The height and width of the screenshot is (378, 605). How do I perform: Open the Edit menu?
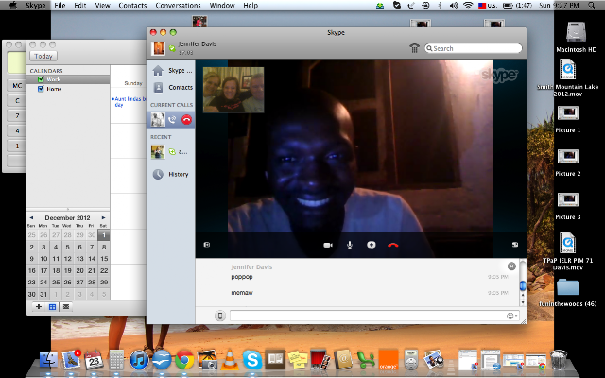pyautogui.click(x=79, y=6)
